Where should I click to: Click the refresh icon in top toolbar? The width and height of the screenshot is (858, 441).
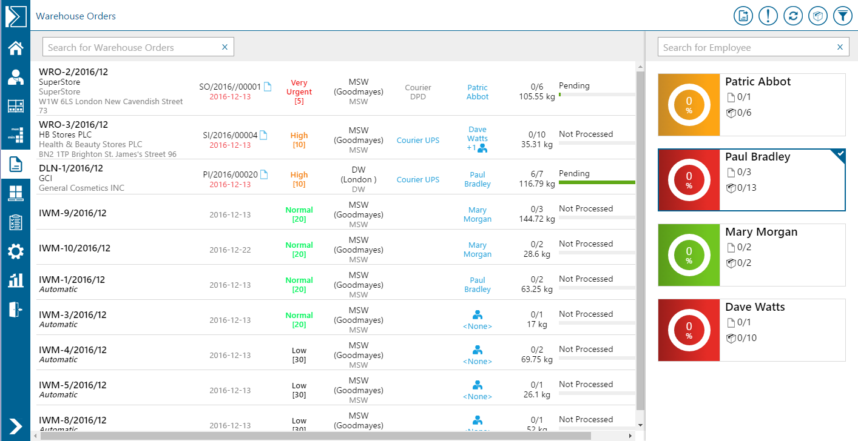[792, 16]
